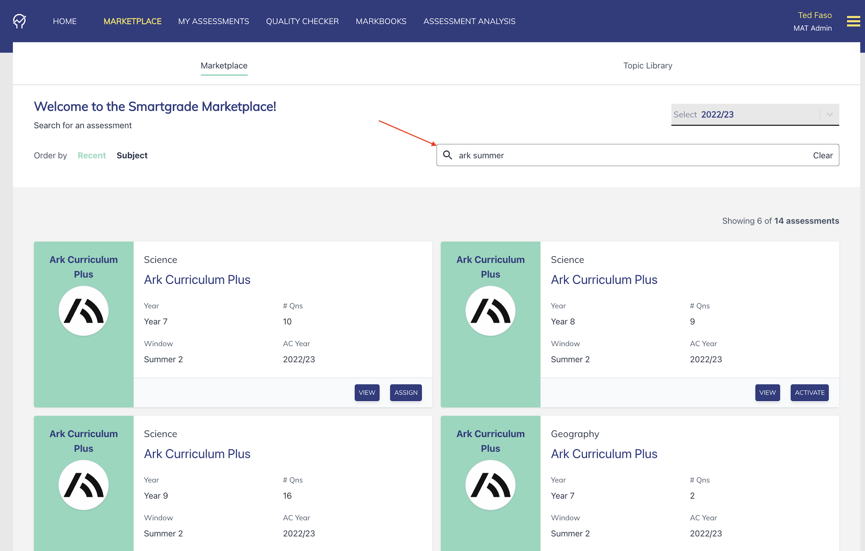Screen dimensions: 865x551
Task: Open the MARKETPLACE menu item
Action: pyautogui.click(x=133, y=21)
